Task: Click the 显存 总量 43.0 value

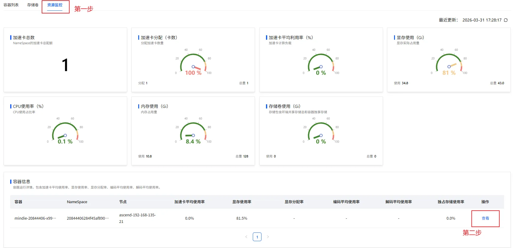Action: point(501,83)
